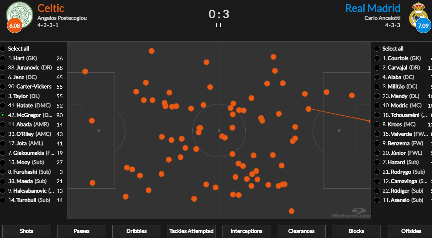Open the Offsides tab
Screen dimensions: 432x238
click(x=411, y=231)
